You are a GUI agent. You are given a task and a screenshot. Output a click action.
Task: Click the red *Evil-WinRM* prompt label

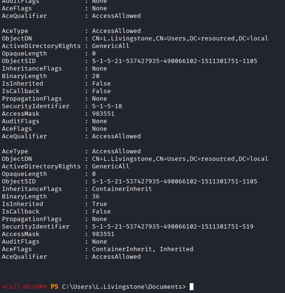[24, 286]
